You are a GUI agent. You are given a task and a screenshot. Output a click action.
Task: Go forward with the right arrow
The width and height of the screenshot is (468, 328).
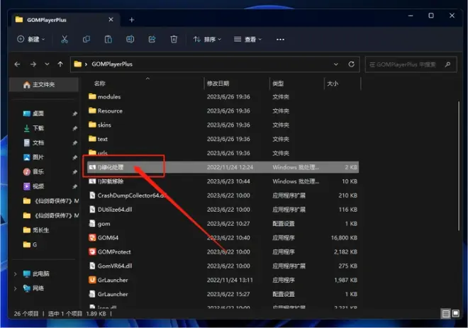33,64
